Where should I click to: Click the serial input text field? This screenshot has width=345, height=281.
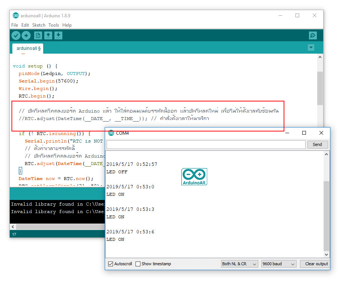coord(206,144)
